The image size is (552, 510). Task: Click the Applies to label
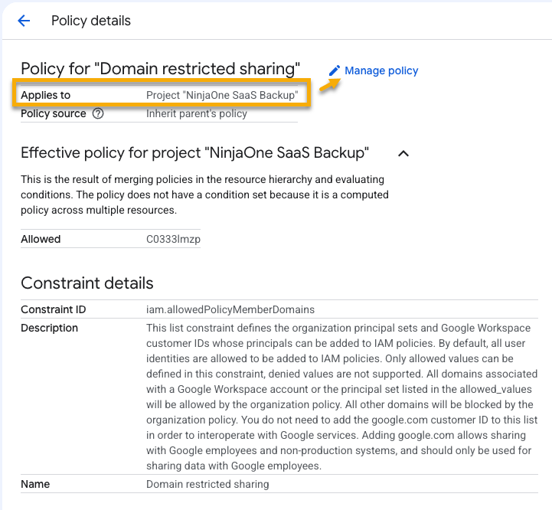point(45,95)
